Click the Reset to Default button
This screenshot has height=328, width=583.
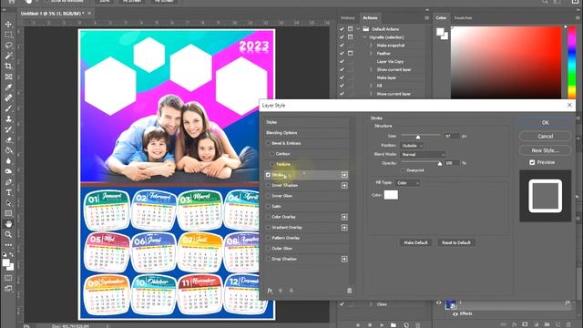[455, 243]
